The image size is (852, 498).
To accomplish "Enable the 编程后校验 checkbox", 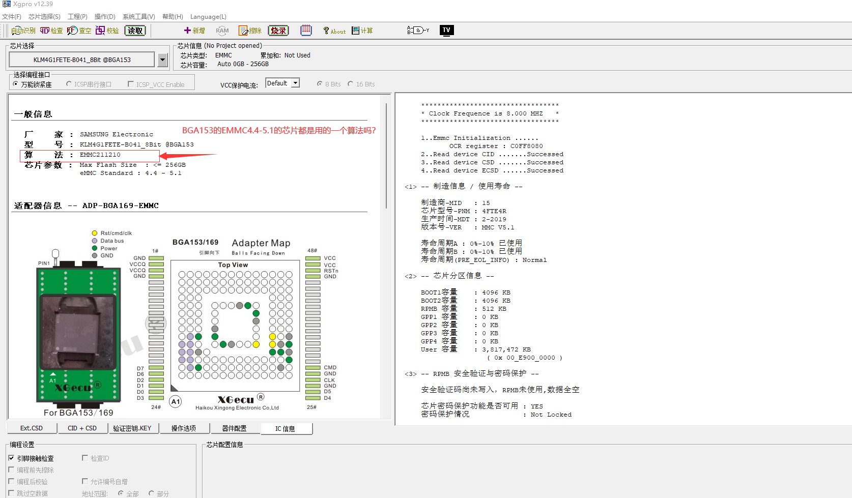I will pyautogui.click(x=11, y=481).
